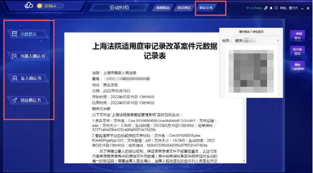Click the 请扫描此二维码签名 prompt text

(x=251, y=32)
